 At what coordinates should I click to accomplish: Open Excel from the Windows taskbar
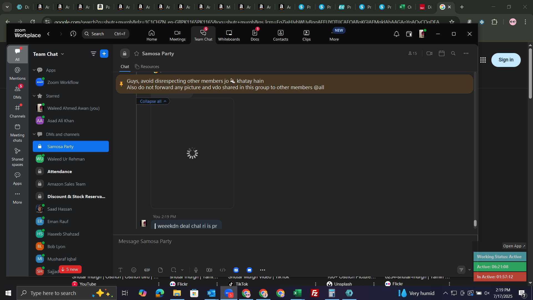298,293
